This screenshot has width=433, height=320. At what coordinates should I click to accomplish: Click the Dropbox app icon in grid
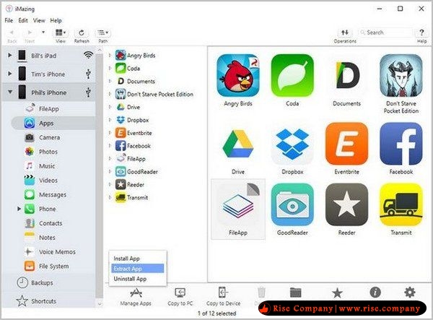[x=292, y=144]
